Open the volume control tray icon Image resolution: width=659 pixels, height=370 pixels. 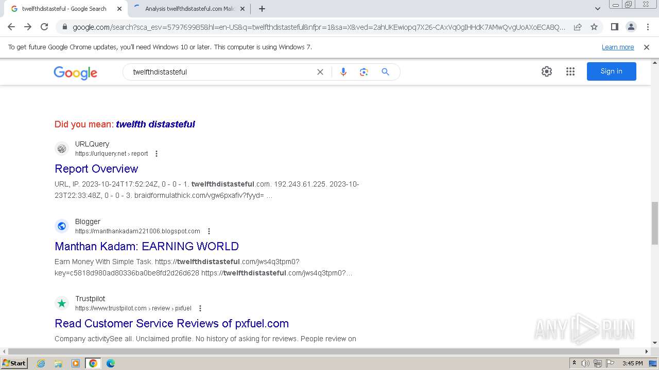coord(585,363)
